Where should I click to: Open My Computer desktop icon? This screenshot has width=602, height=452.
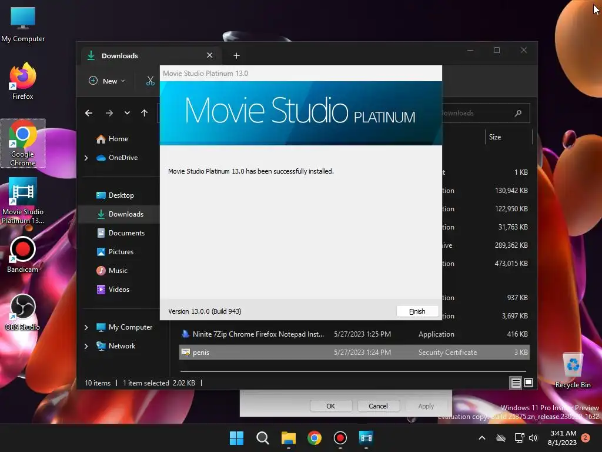pyautogui.click(x=23, y=24)
